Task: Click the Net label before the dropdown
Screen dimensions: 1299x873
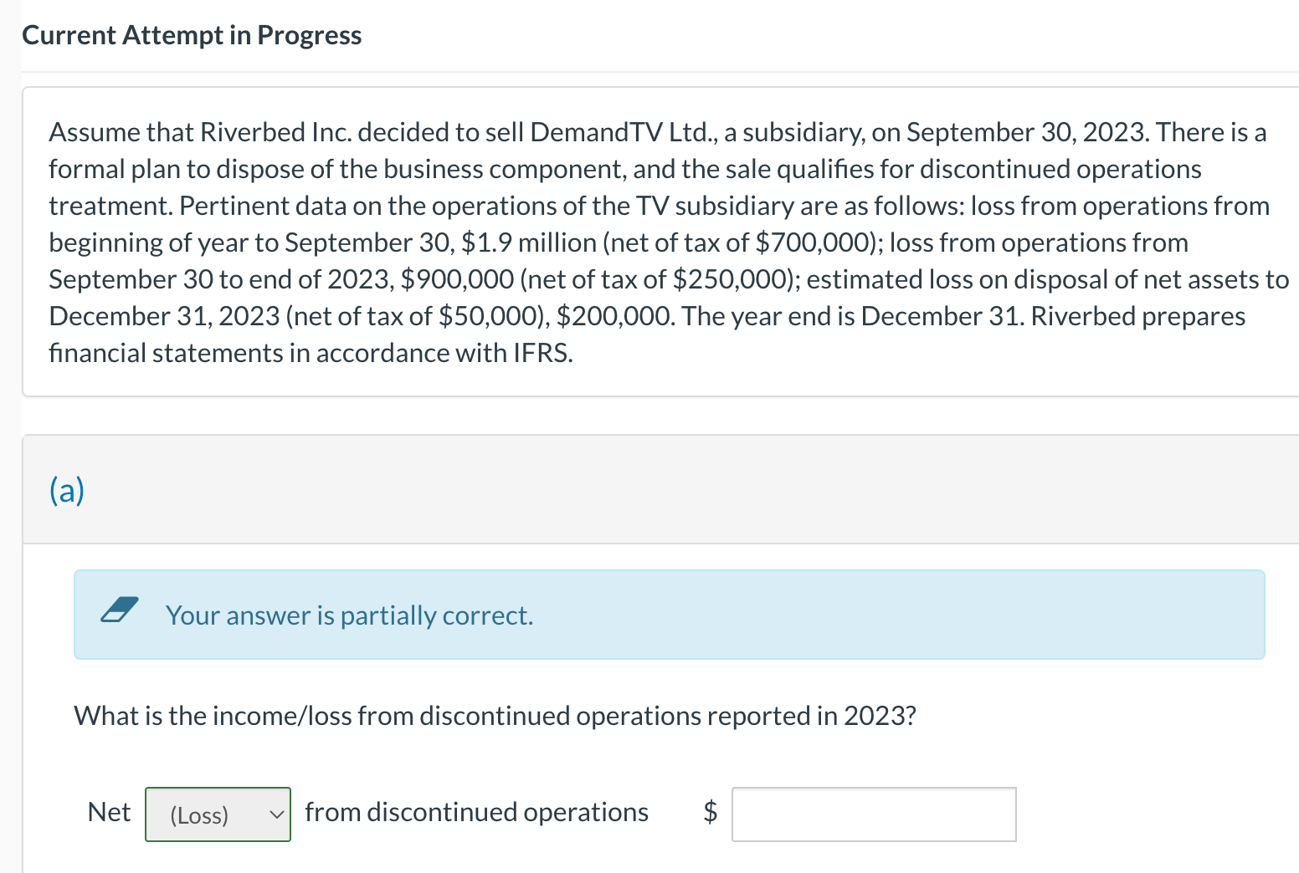Action: [x=109, y=811]
